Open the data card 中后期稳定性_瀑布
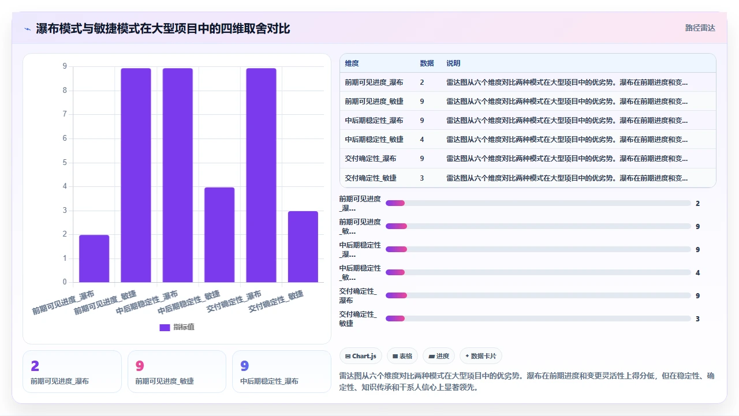 click(x=282, y=372)
